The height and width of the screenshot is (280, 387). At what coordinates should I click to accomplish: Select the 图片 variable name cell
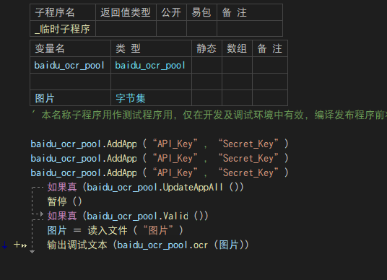pos(70,98)
